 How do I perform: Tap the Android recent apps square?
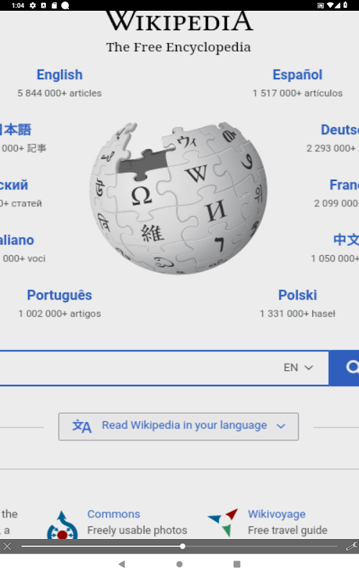237,564
